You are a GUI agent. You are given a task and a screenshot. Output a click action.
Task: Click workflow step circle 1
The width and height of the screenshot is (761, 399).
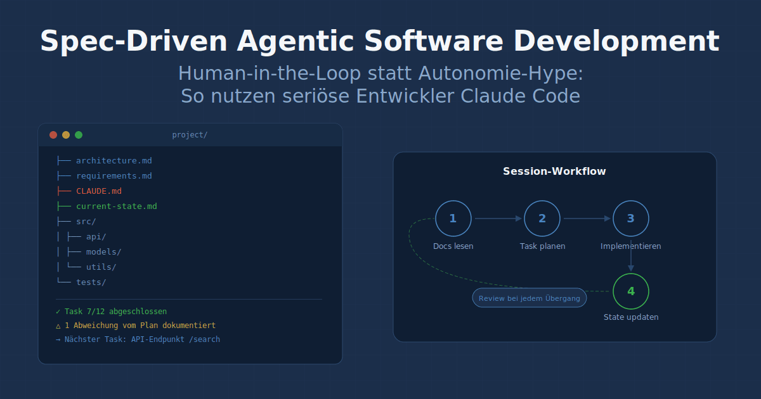tap(453, 218)
